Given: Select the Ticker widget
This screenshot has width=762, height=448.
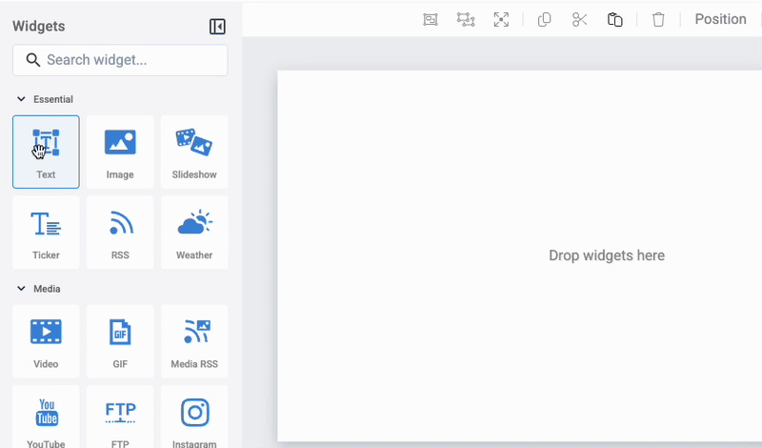Looking at the screenshot, I should point(46,233).
